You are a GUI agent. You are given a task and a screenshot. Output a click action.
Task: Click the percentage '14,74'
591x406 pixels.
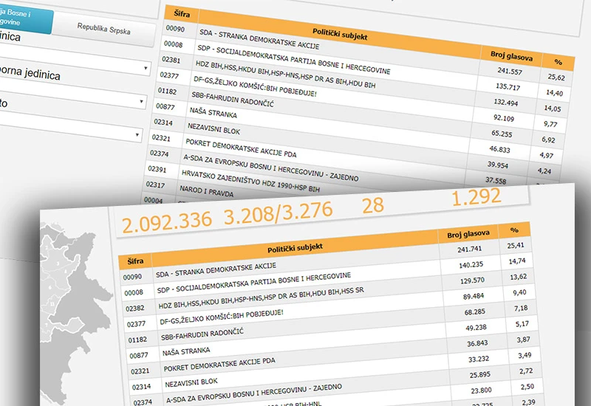click(517, 261)
